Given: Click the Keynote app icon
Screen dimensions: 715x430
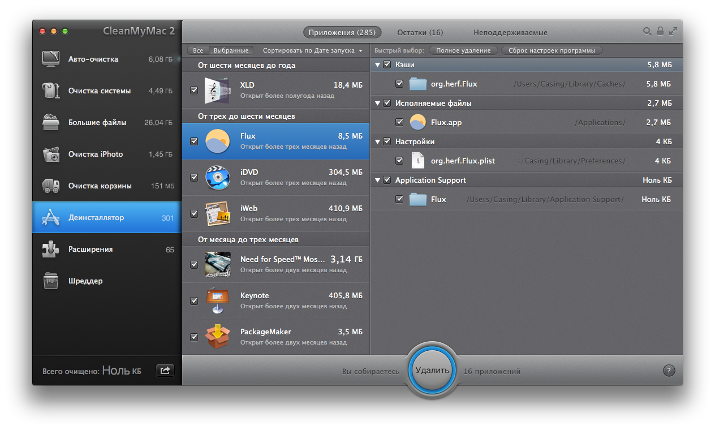Looking at the screenshot, I should tap(217, 301).
